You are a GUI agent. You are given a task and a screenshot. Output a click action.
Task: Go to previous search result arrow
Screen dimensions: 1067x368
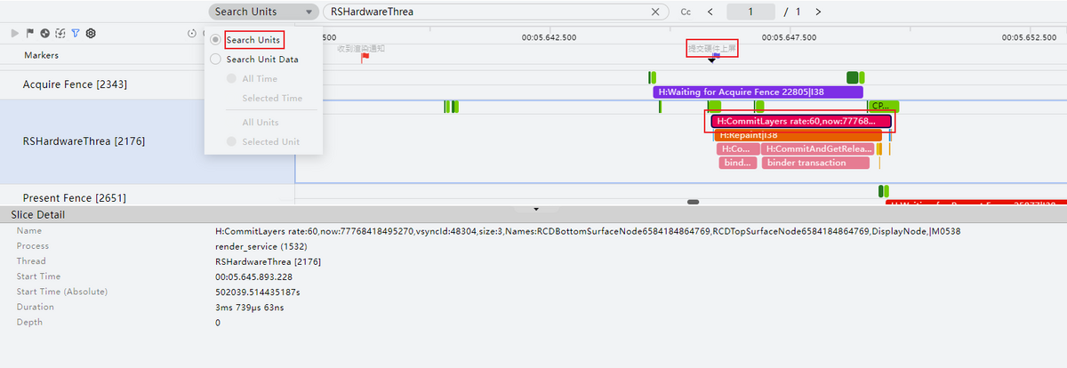(x=710, y=12)
